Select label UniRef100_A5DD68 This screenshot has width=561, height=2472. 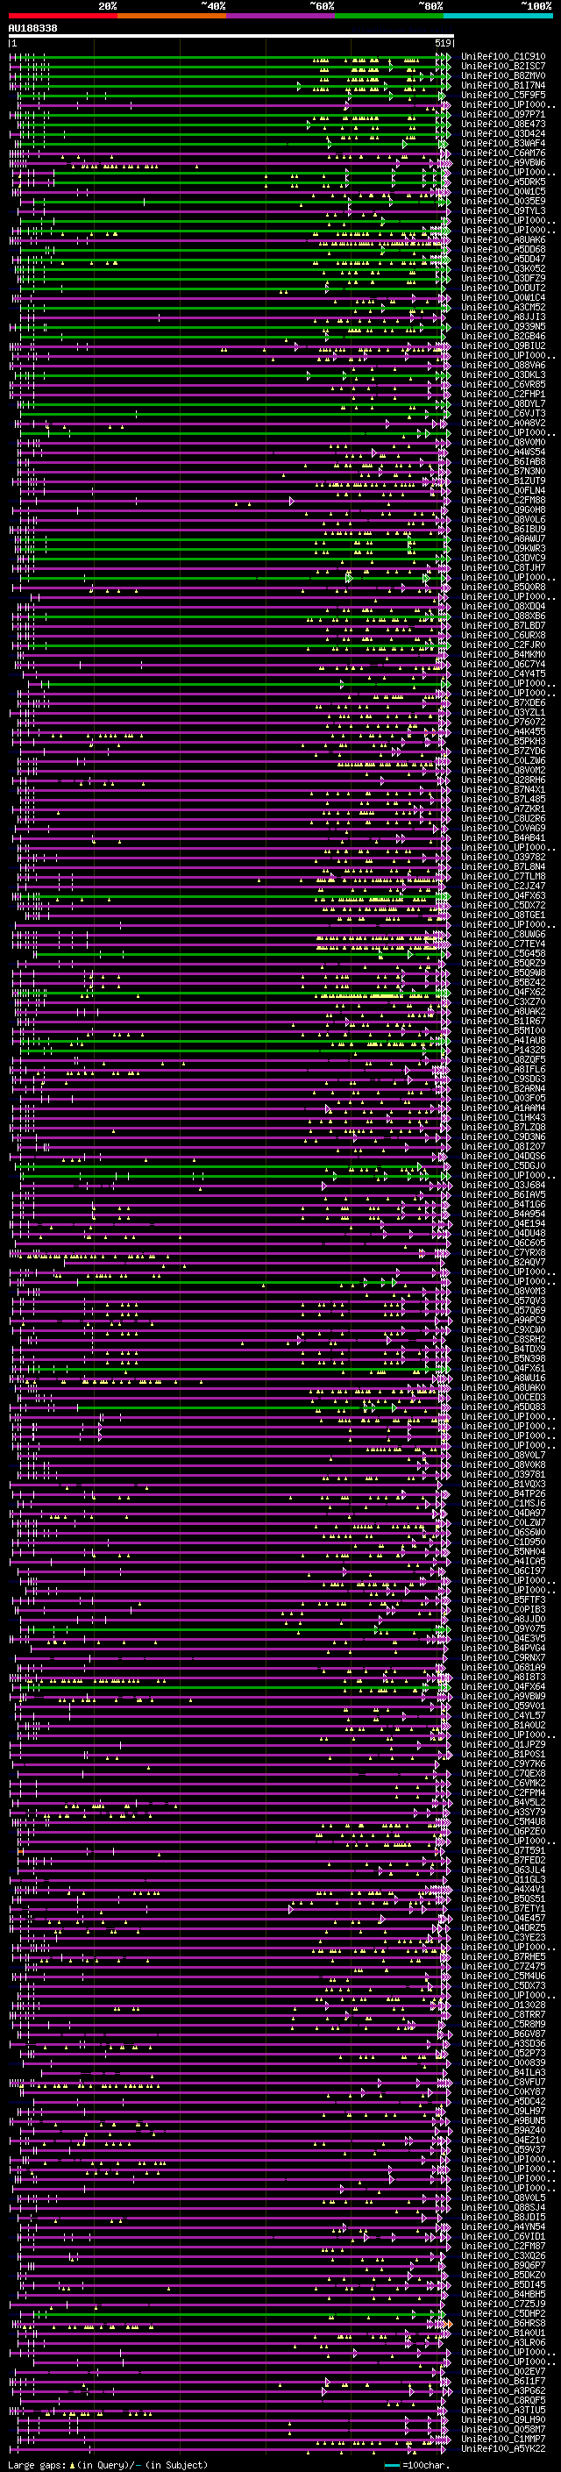coord(503,250)
